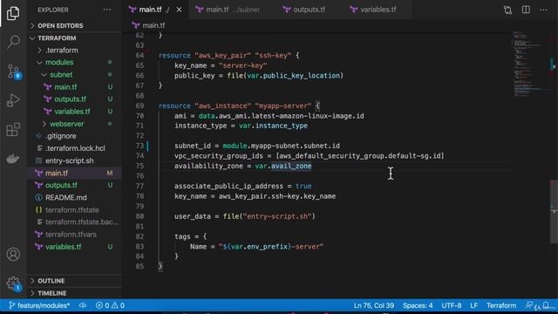558x314 pixels.
Task: Expand the TIMELINE section
Action: tap(74, 293)
